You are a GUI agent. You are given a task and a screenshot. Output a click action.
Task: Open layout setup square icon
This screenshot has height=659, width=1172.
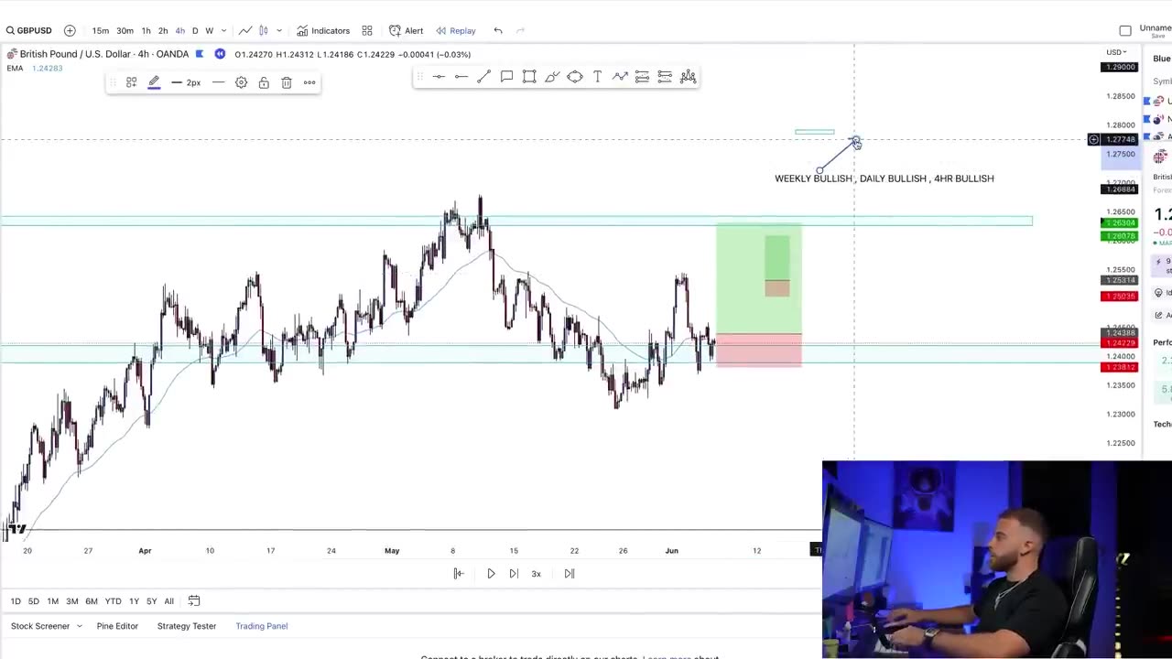coord(1125,30)
